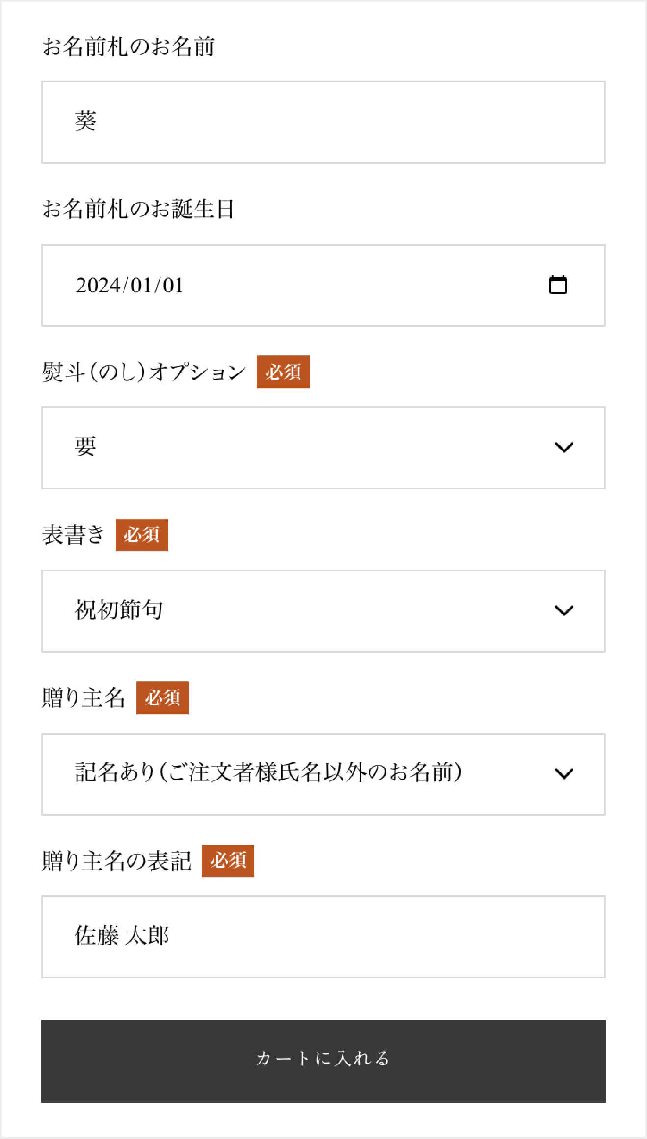Click the chevron arrow beside 記名あり option
This screenshot has height=1139, width=647.
(564, 774)
